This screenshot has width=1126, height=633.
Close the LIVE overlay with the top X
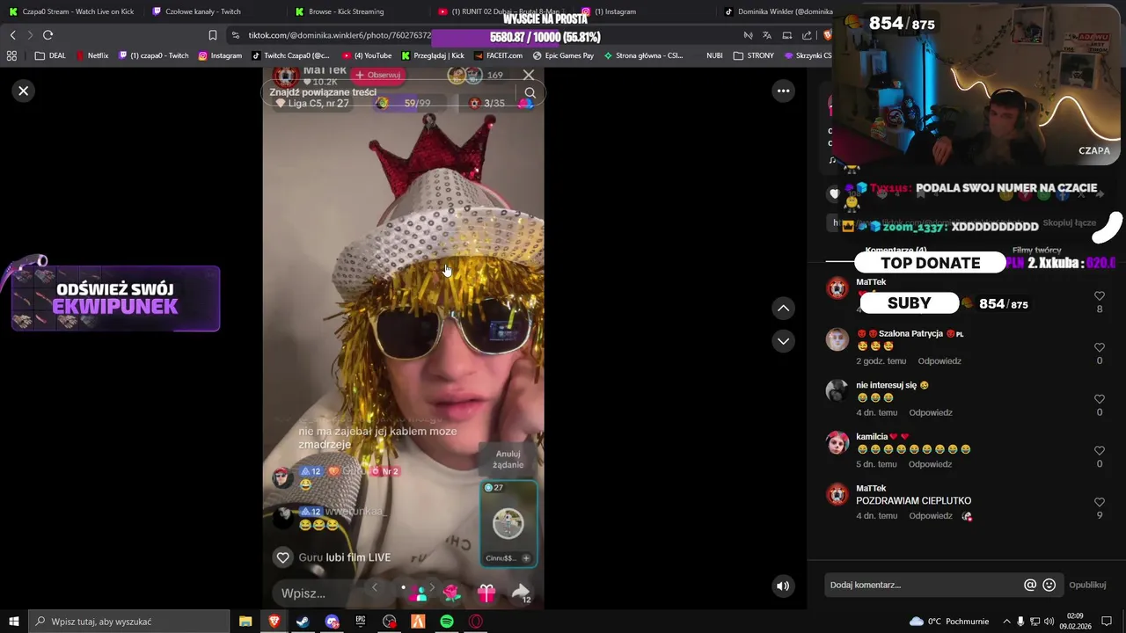pyautogui.click(x=528, y=76)
